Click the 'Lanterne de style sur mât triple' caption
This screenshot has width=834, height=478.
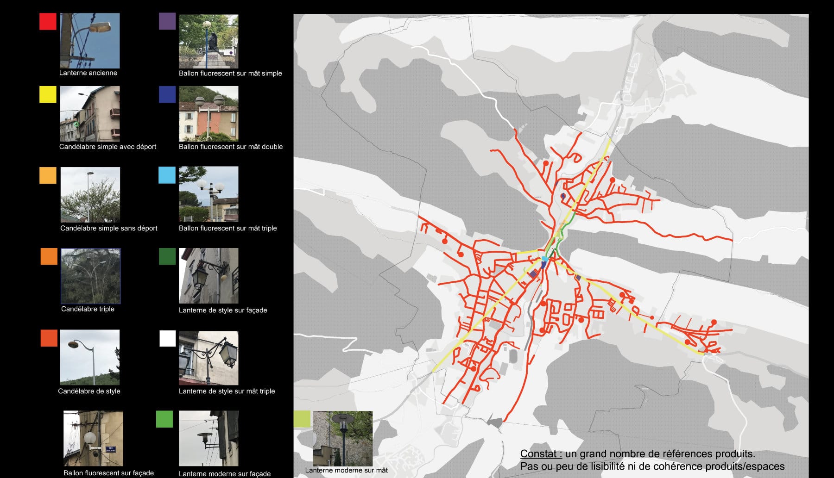[227, 391]
